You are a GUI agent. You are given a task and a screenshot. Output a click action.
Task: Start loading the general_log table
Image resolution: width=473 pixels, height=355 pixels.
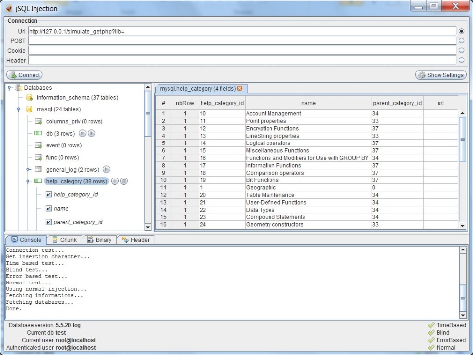point(106,170)
